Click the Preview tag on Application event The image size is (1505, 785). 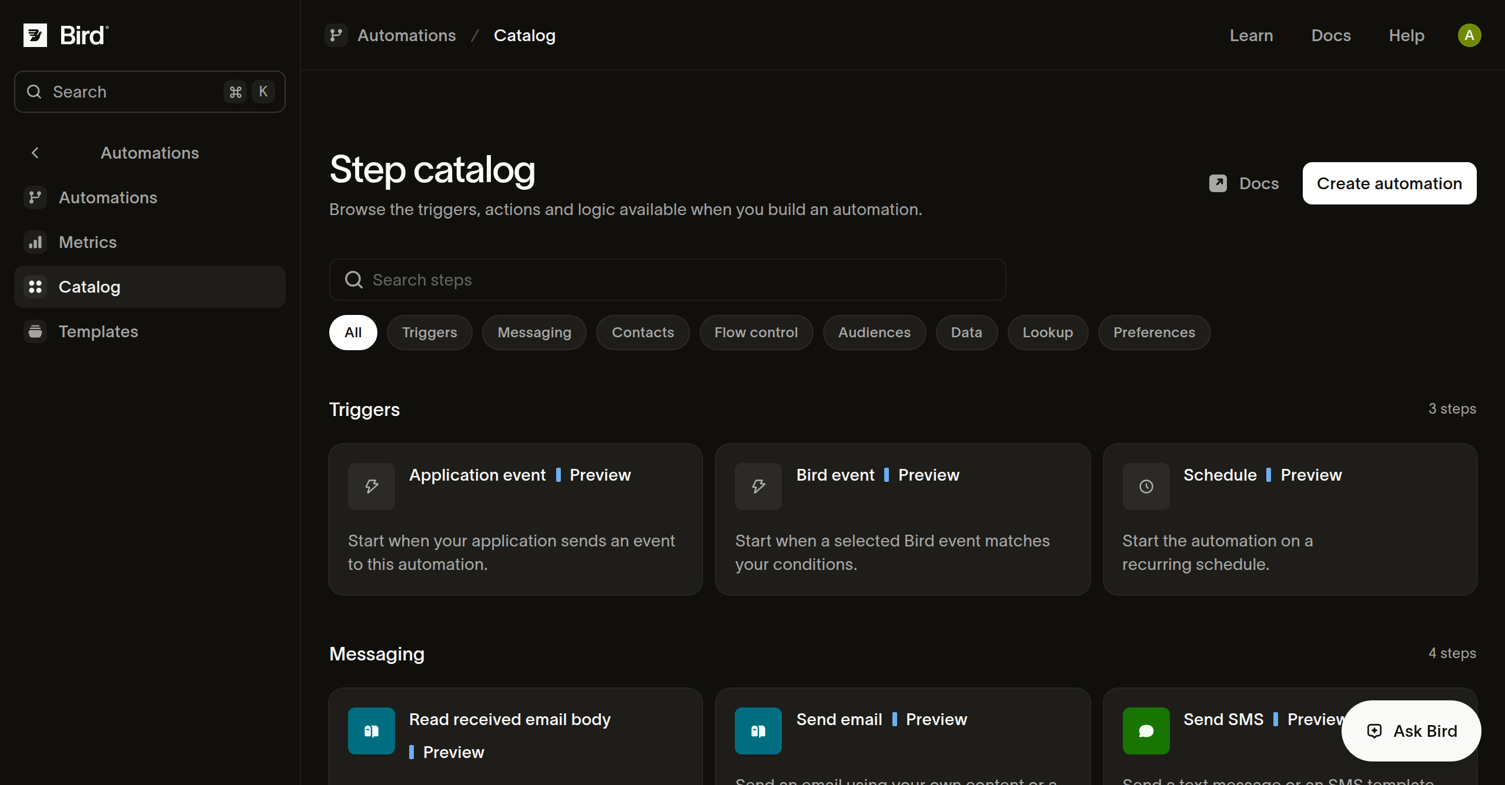(x=594, y=475)
